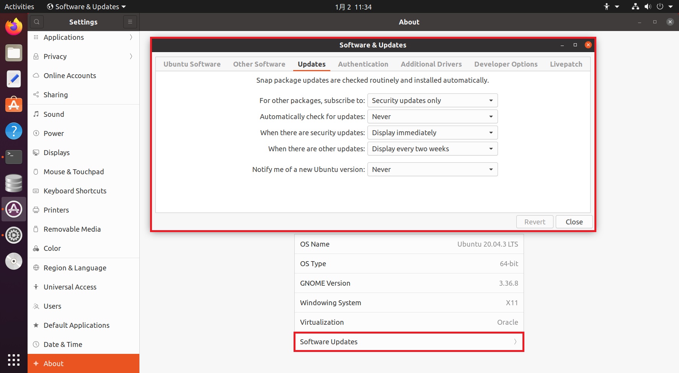Switch to the Authentication tab

coord(363,64)
